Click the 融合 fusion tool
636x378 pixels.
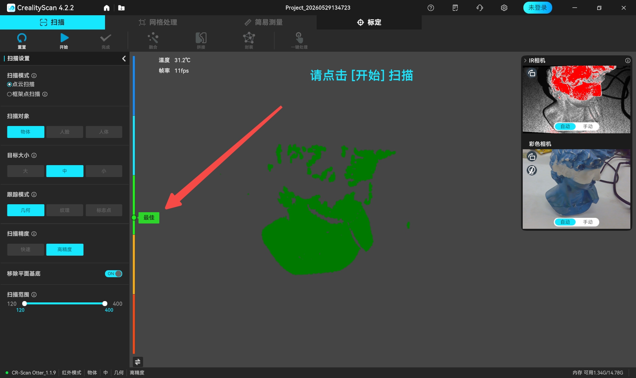click(153, 41)
